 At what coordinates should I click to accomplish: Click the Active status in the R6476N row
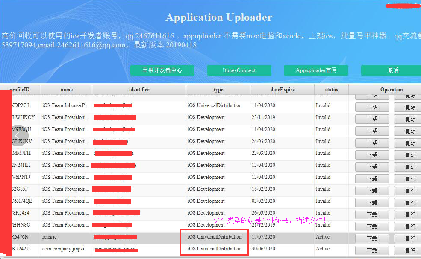322,237
